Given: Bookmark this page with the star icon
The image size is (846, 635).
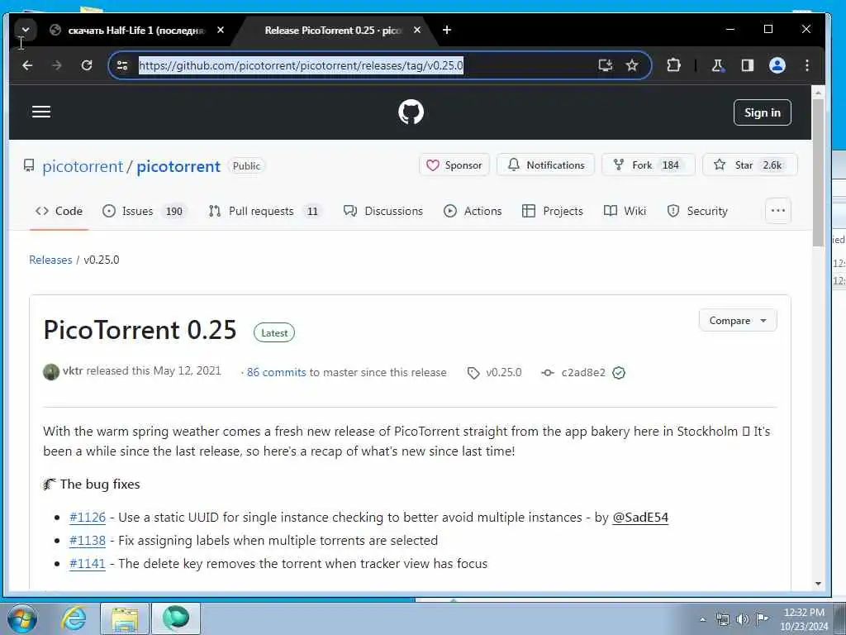Looking at the screenshot, I should click(x=632, y=65).
